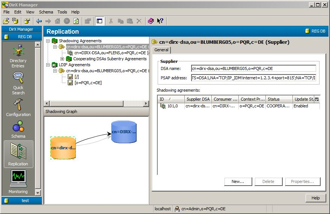The image size is (330, 214).
Task: Collapse the LDIF Agreements tree node
Action: 48,65
